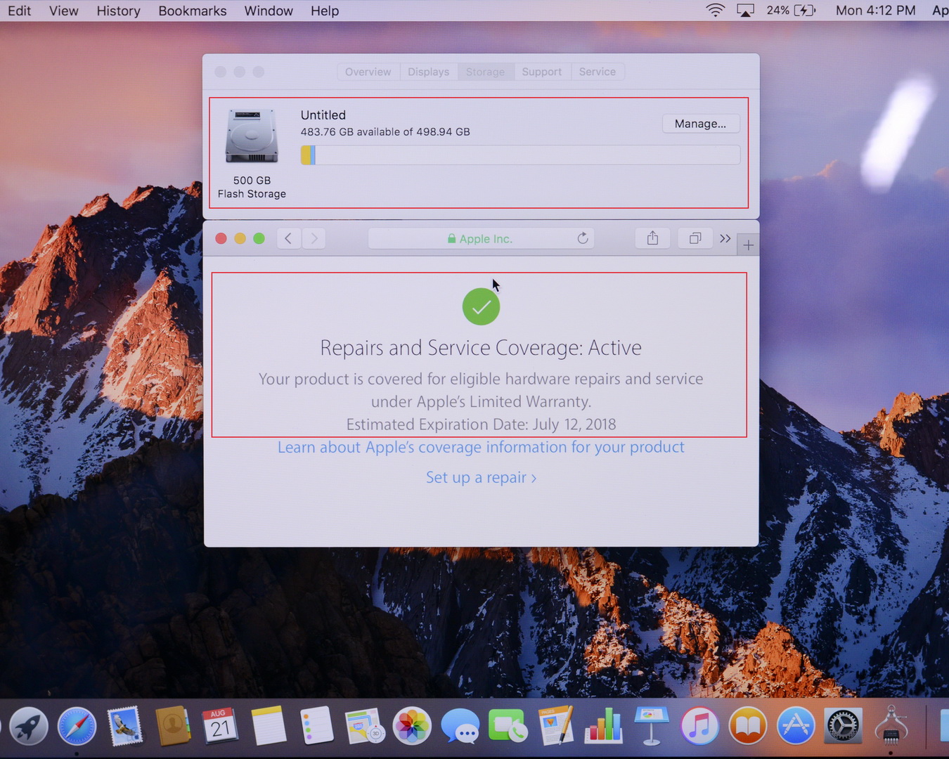
Task: Open Contacts from the dock
Action: click(173, 726)
